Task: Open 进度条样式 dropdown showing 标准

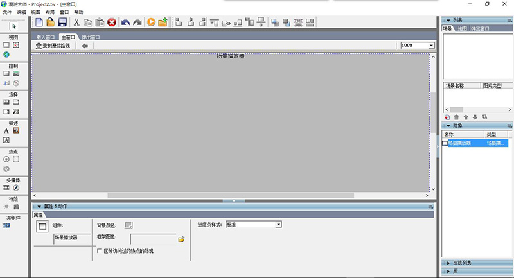Action: (278, 225)
